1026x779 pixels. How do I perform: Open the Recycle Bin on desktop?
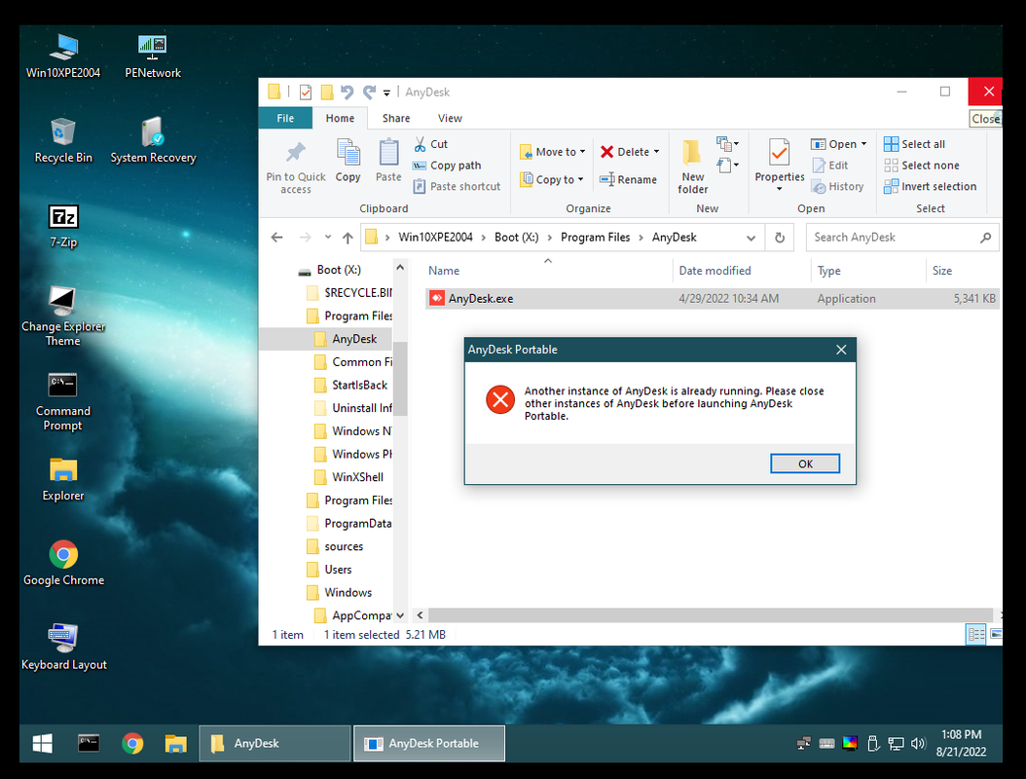pyautogui.click(x=63, y=141)
